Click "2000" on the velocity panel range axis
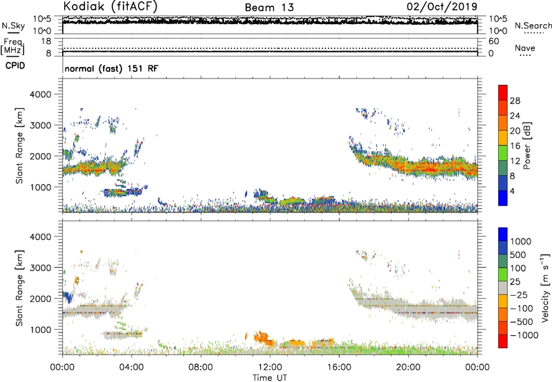The width and height of the screenshot is (552, 382). (41, 299)
